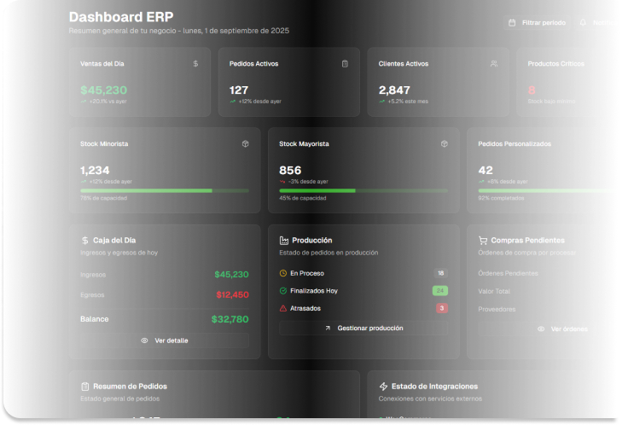Screen dimensions: 634x425
Task: Click the Atrasados red badge
Action: point(442,308)
